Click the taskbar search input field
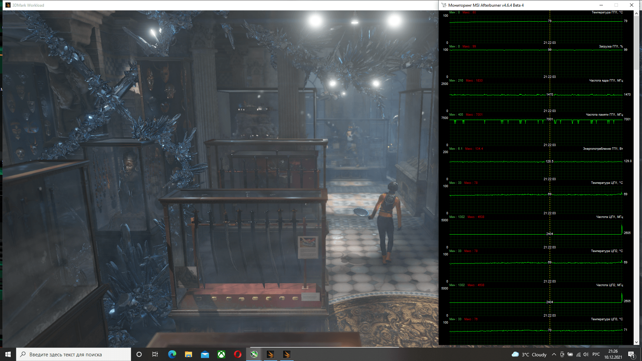 point(74,354)
